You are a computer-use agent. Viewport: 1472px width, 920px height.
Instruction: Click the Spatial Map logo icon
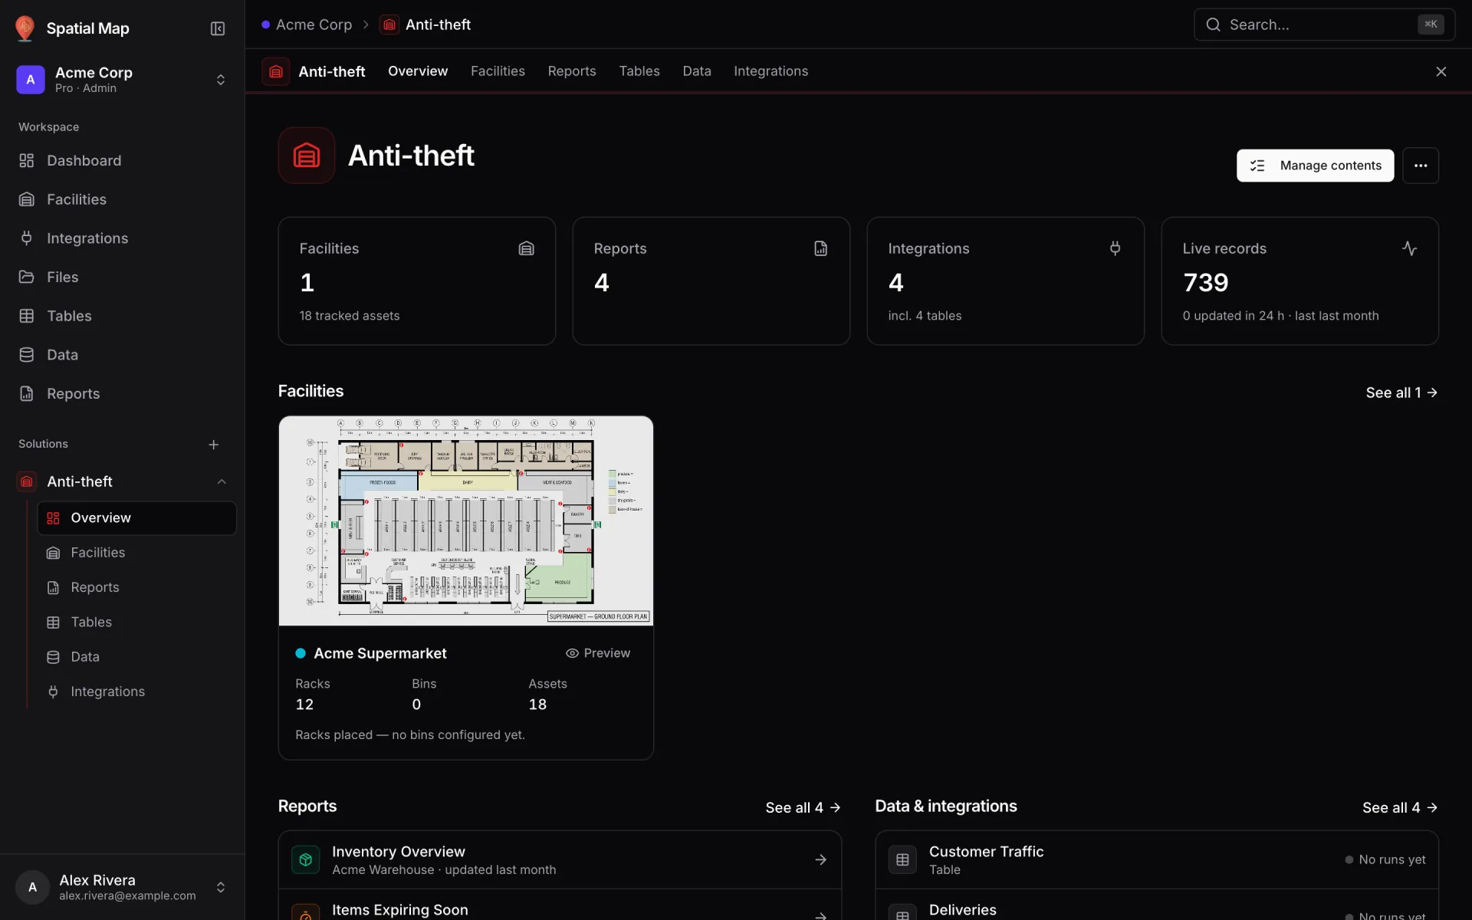[25, 28]
